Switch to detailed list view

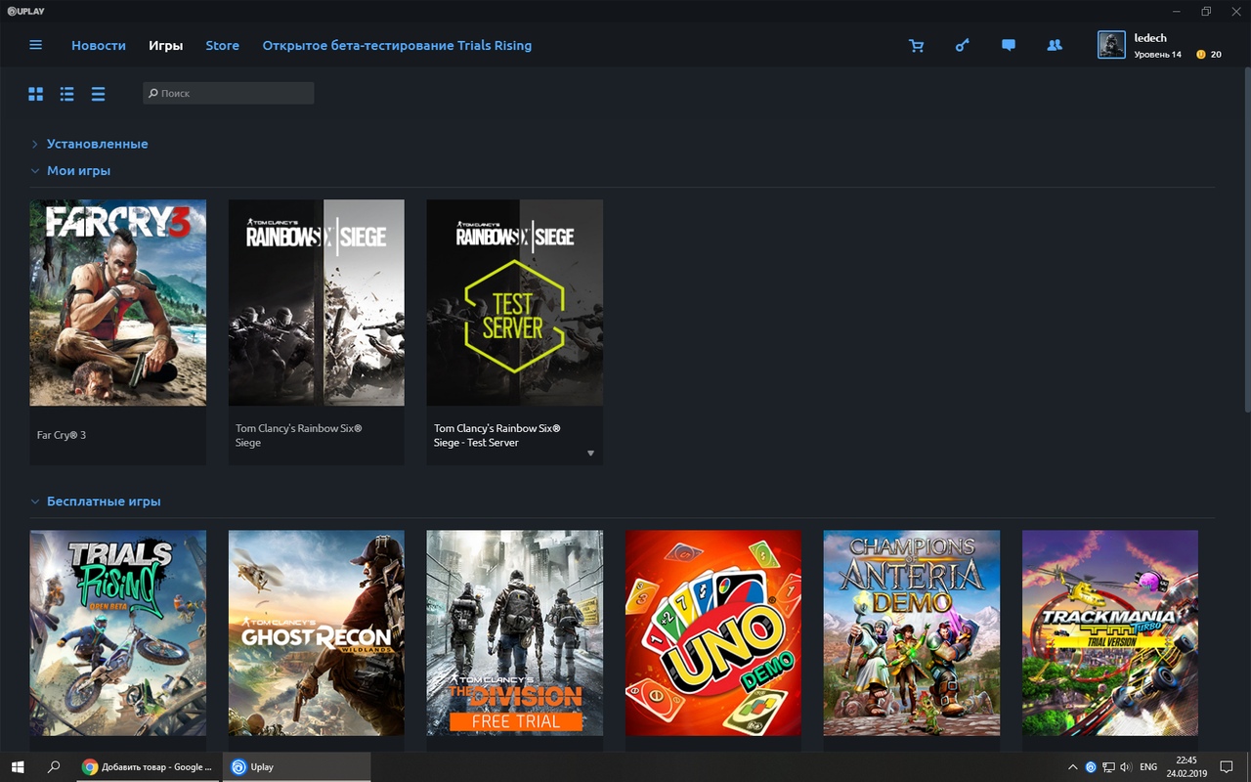66,94
